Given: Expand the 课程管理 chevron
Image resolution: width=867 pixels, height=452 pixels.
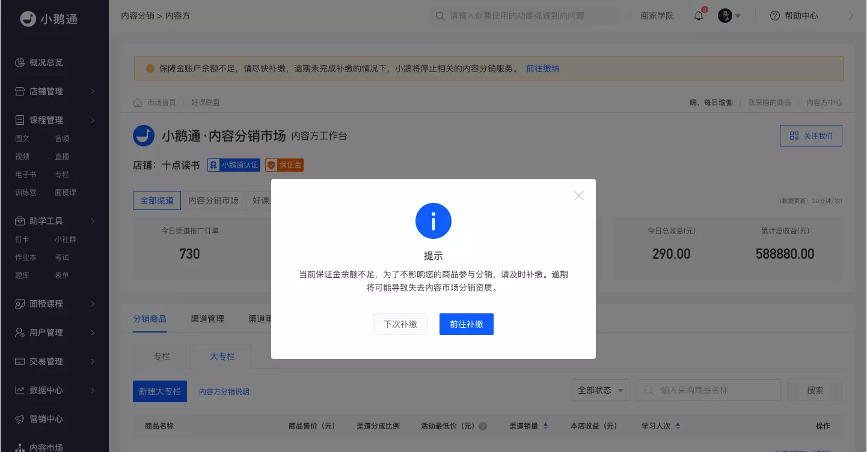Looking at the screenshot, I should pyautogui.click(x=93, y=120).
